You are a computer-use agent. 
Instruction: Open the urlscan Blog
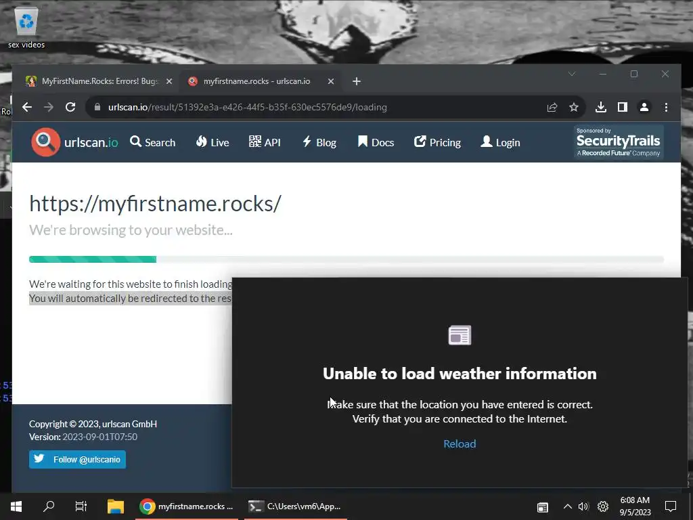(319, 142)
